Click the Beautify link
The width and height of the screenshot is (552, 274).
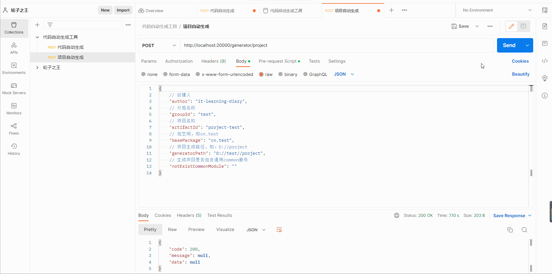click(521, 74)
